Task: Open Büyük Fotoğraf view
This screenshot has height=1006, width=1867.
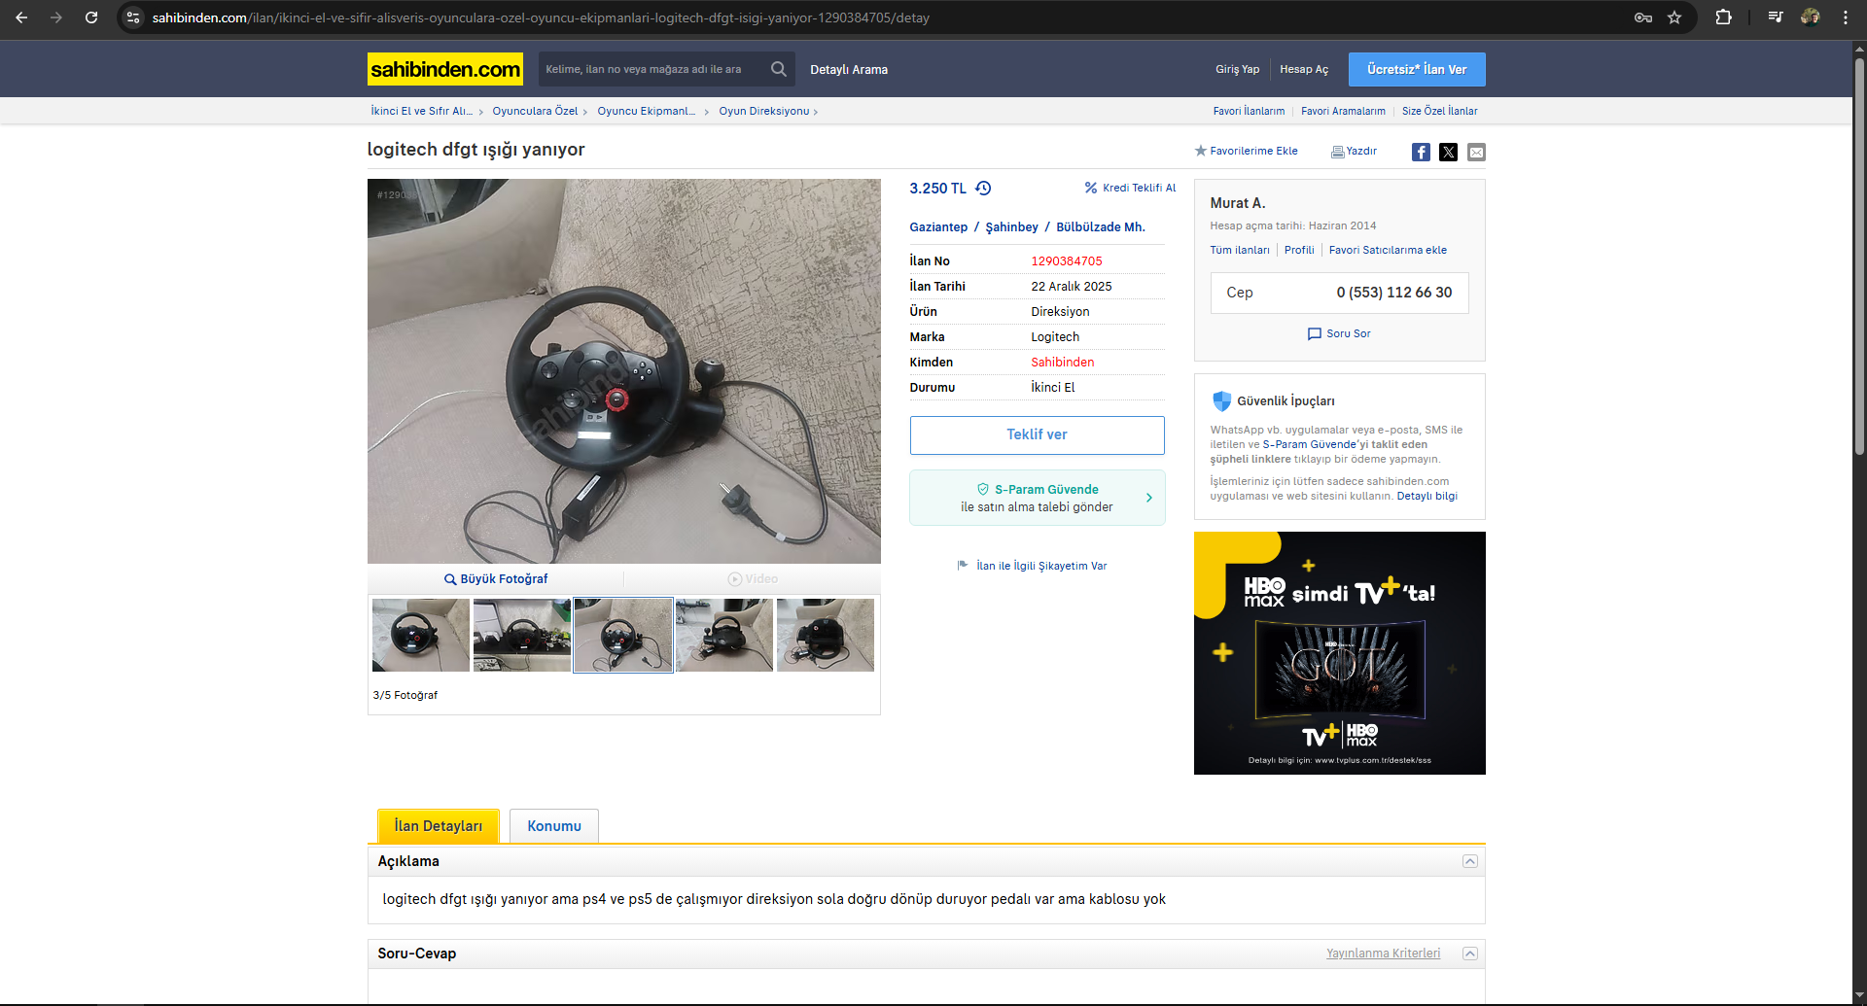Action: tap(496, 579)
